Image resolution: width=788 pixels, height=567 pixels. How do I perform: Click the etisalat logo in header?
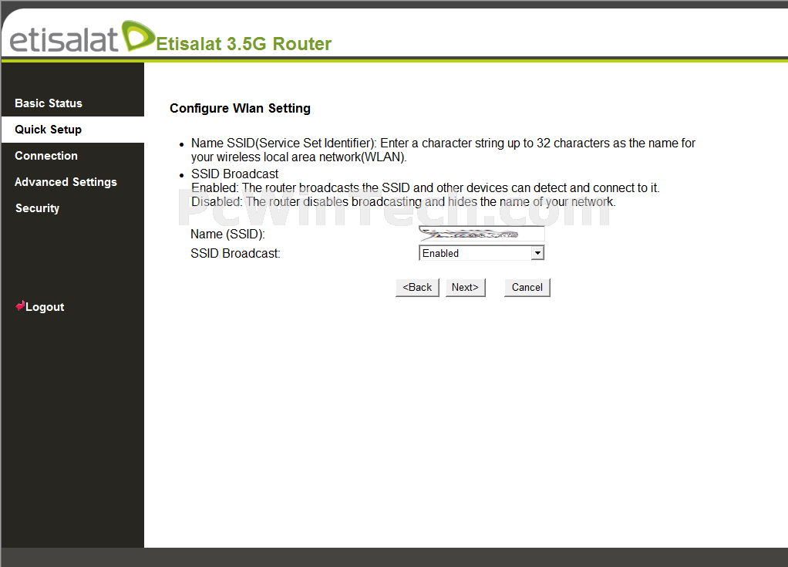82,37
